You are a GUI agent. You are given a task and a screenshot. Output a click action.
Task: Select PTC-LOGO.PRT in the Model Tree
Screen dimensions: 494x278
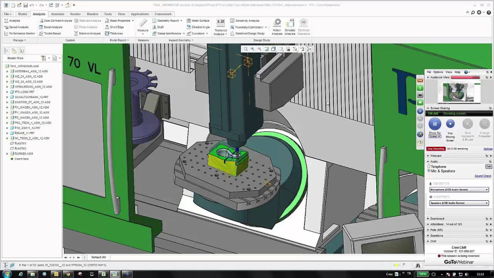(24, 92)
